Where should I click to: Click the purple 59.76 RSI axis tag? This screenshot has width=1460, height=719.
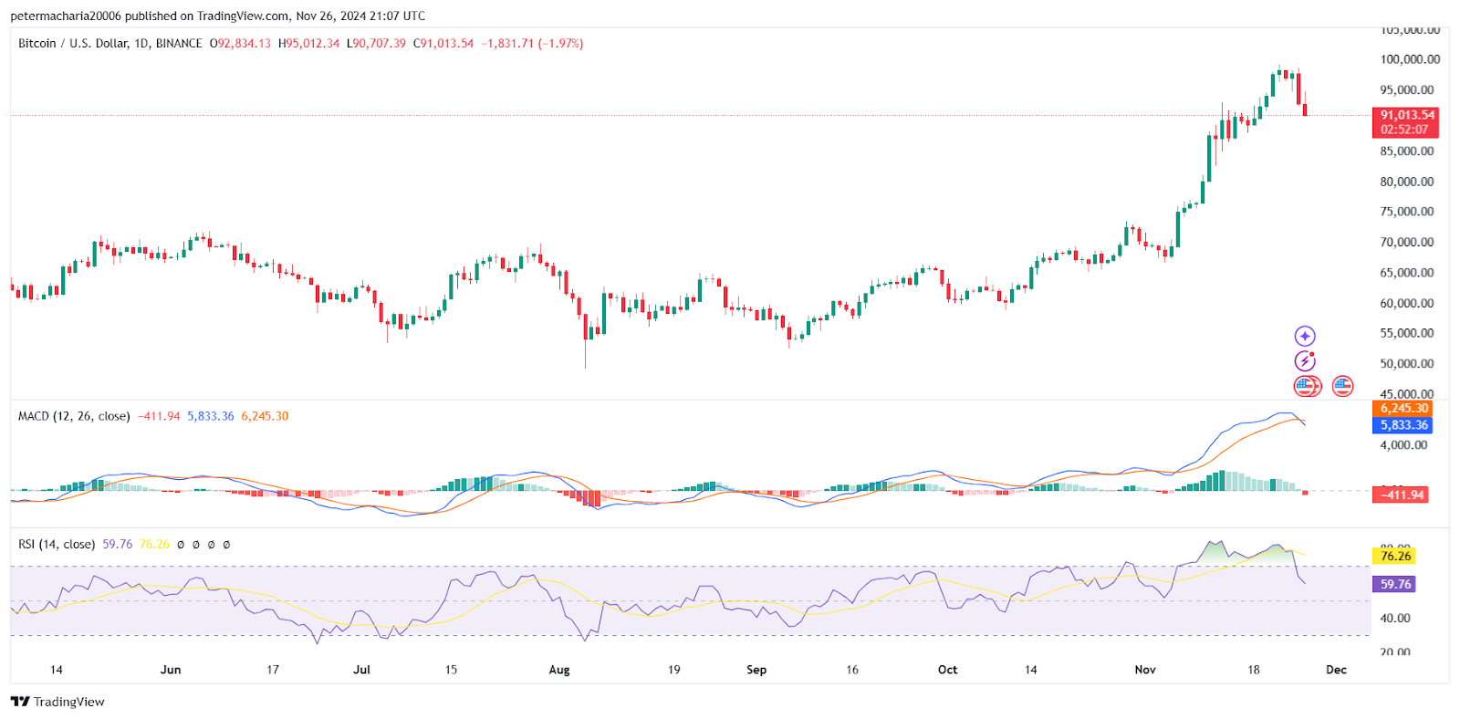[1394, 584]
